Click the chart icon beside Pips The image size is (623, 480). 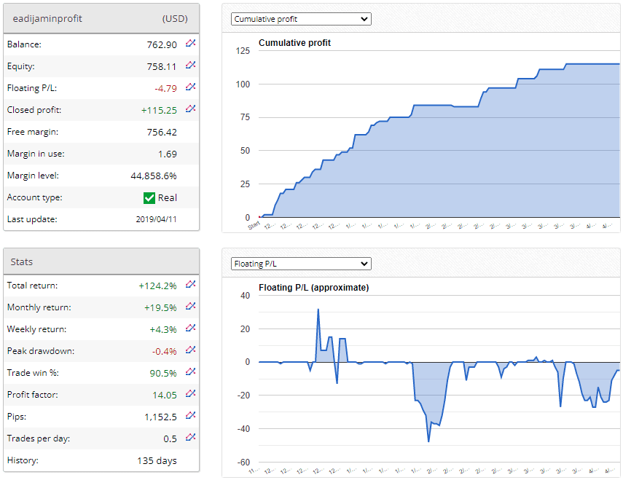[x=190, y=416]
